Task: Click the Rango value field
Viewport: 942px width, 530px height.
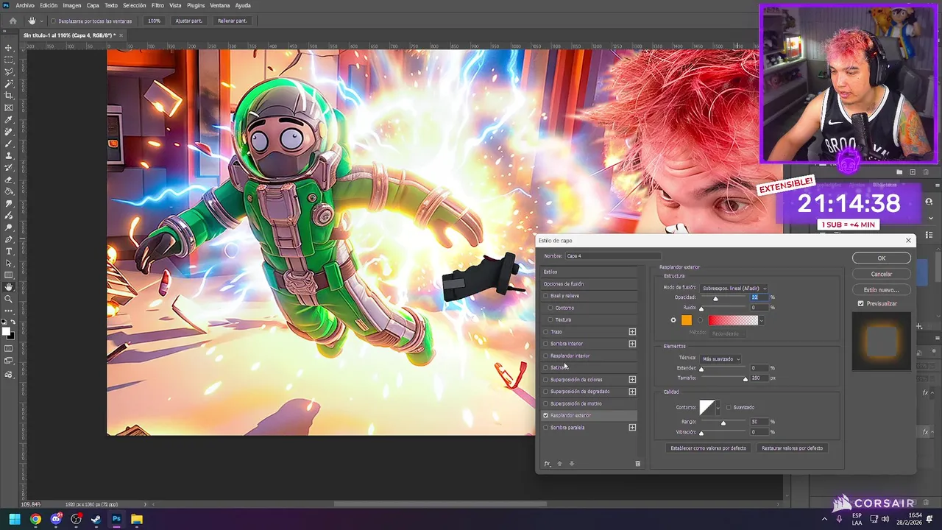Action: [x=759, y=422]
